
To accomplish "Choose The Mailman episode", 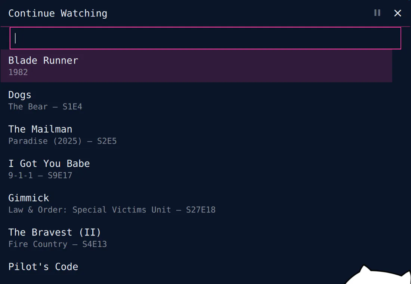I will click(196, 135).
